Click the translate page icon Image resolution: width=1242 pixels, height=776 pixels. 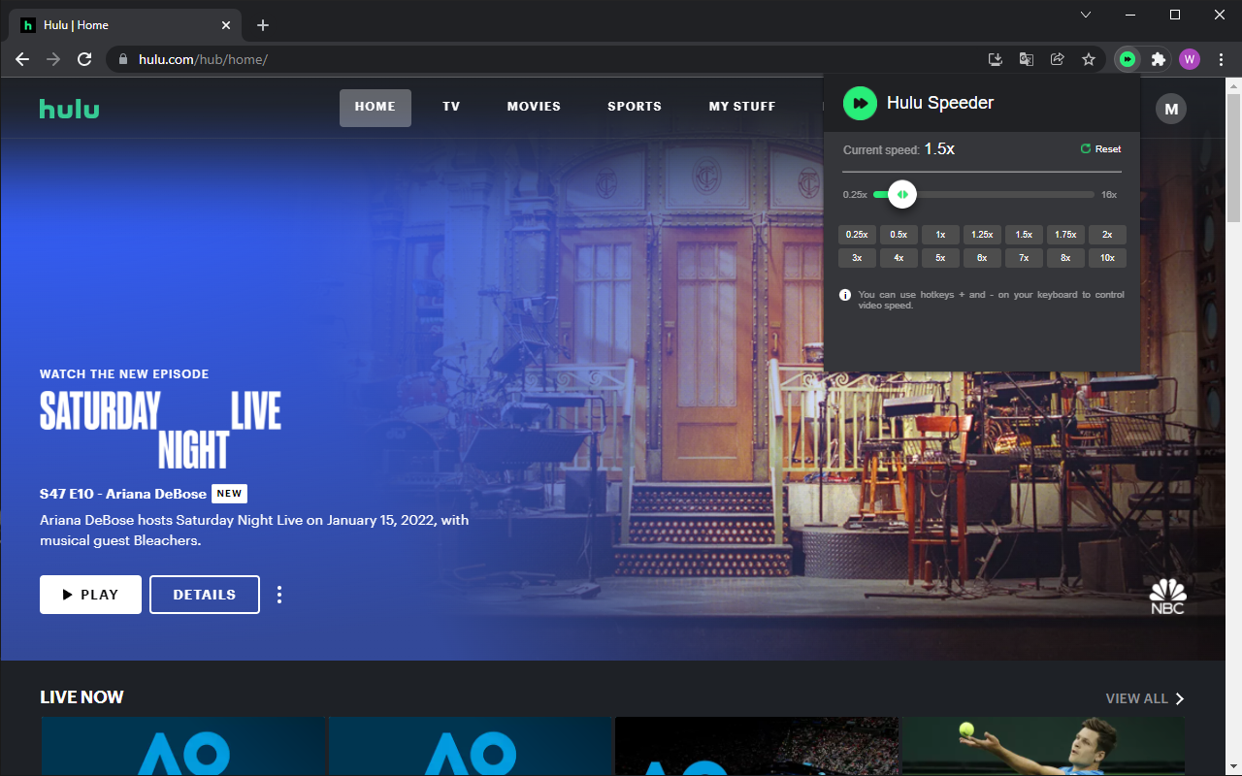click(1026, 59)
